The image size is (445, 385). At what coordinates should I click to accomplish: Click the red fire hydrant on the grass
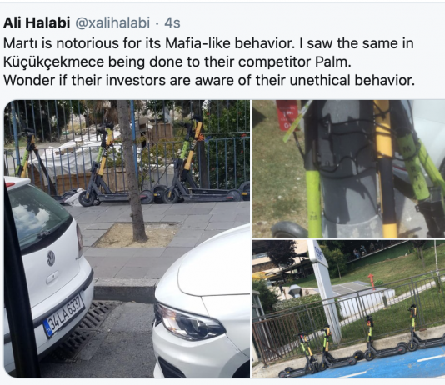(371, 281)
